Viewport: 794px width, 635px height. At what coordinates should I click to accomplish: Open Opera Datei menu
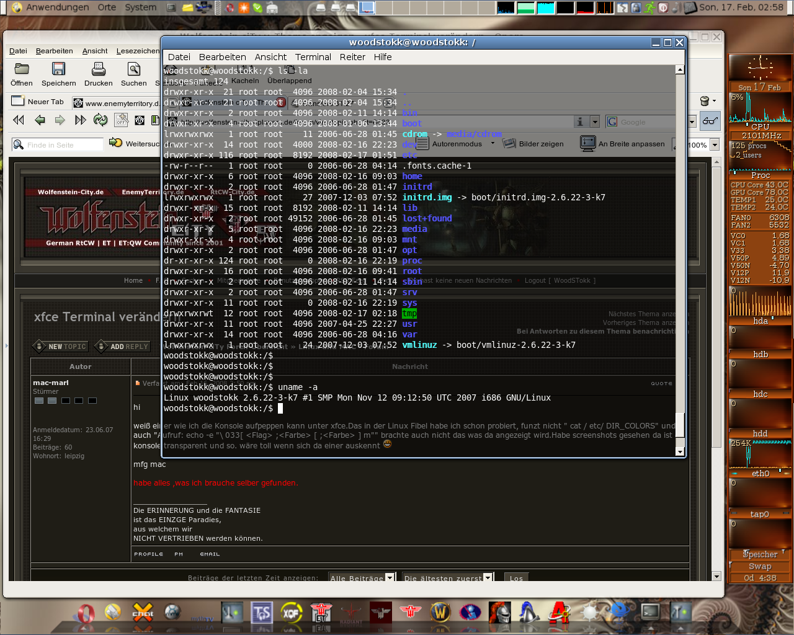[18, 51]
